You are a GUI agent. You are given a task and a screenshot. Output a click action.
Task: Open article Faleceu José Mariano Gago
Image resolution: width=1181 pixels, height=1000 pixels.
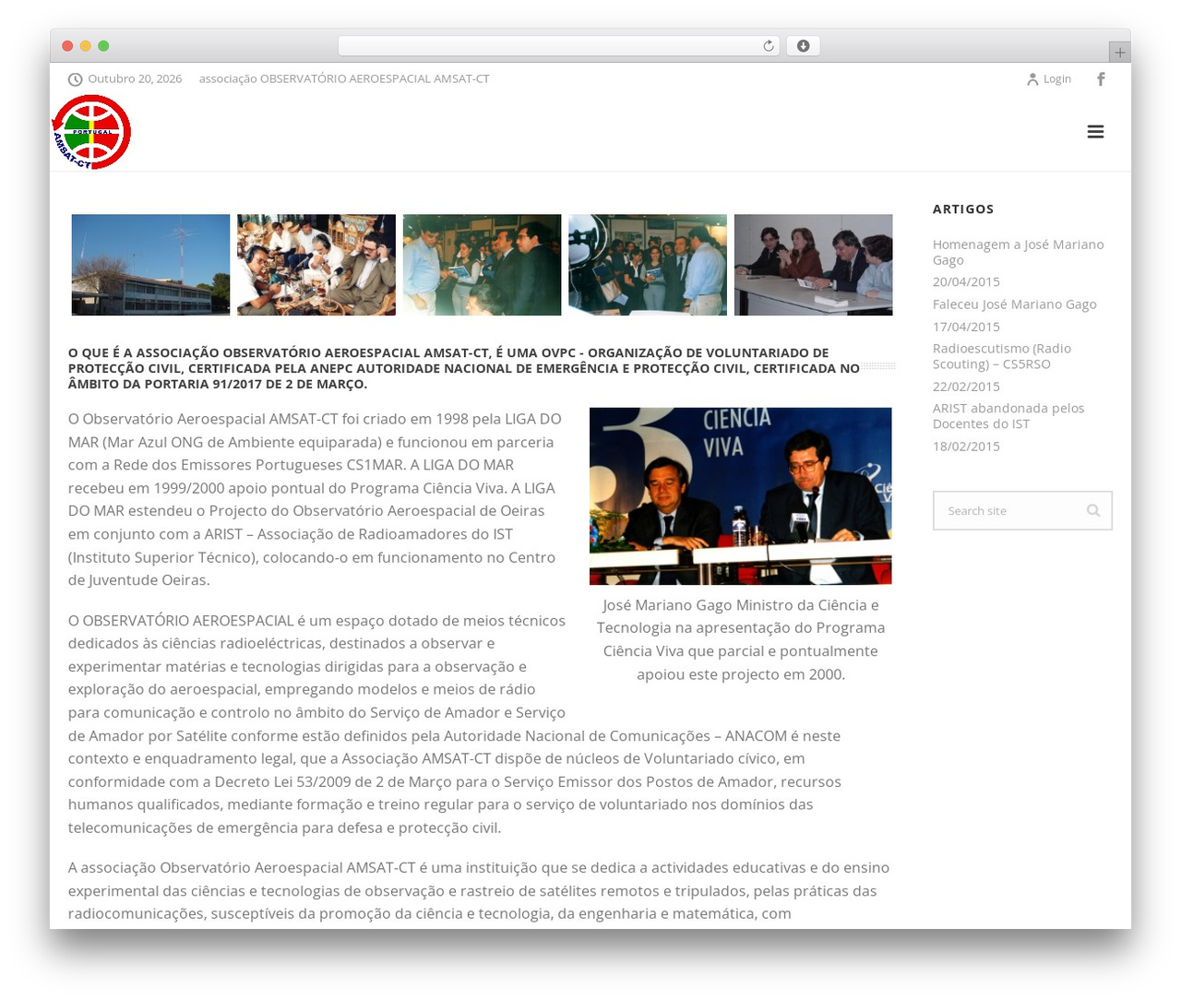[x=1014, y=304]
